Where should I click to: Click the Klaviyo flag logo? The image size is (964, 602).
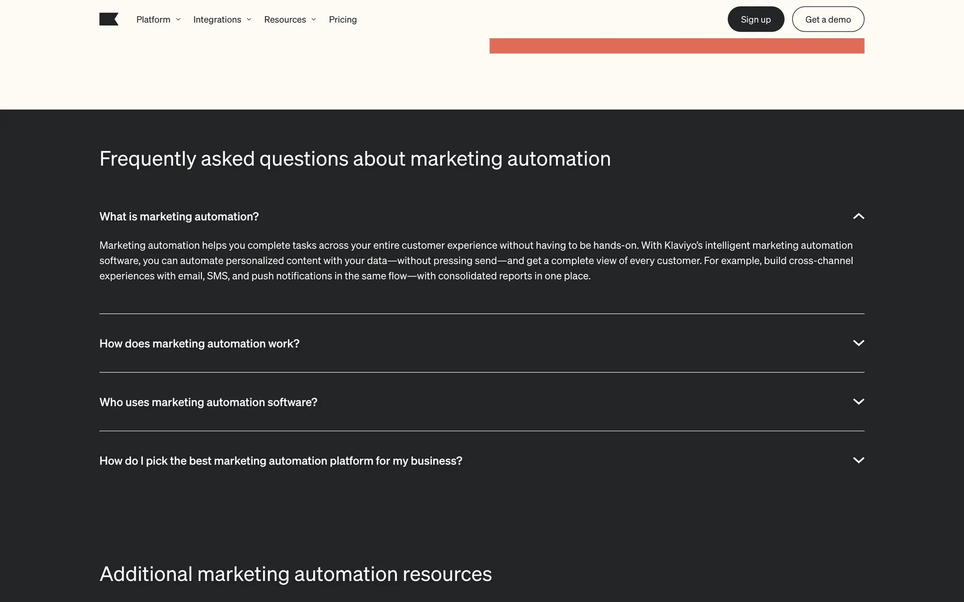coord(108,20)
